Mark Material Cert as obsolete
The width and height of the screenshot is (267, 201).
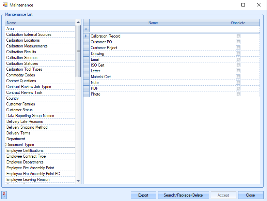(238, 77)
